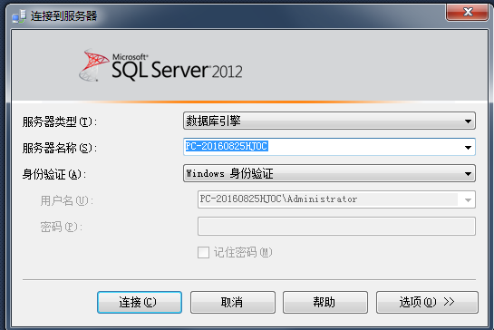
Task: Expand options via 选项 (O) >> button
Action: (427, 302)
